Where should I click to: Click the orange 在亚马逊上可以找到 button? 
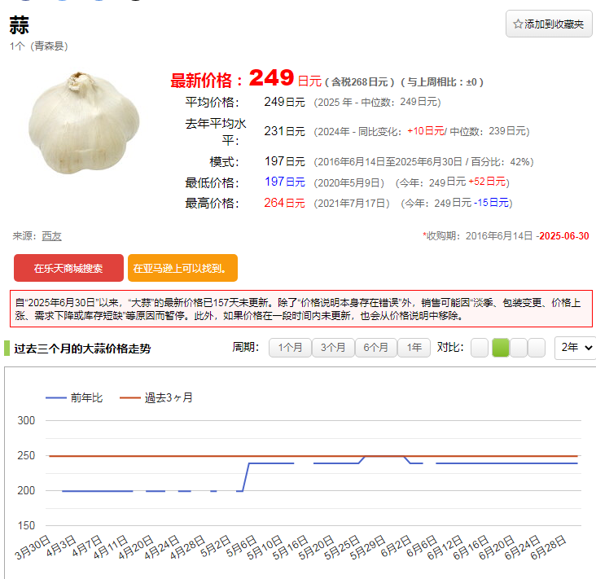click(182, 268)
